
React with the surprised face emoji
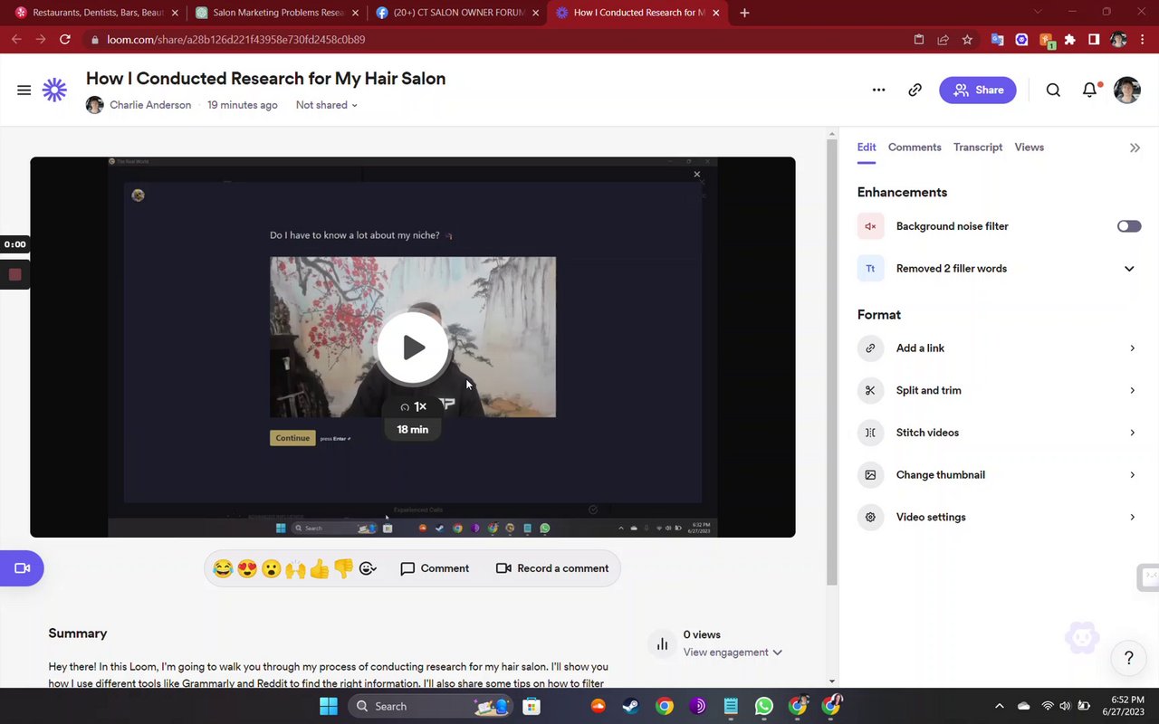(271, 568)
